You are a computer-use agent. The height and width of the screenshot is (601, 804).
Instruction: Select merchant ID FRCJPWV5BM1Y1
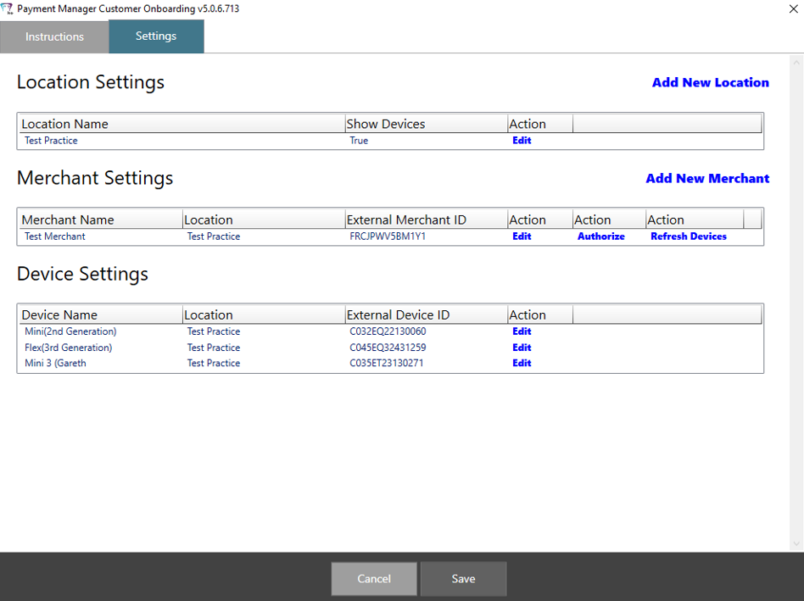[x=388, y=237]
